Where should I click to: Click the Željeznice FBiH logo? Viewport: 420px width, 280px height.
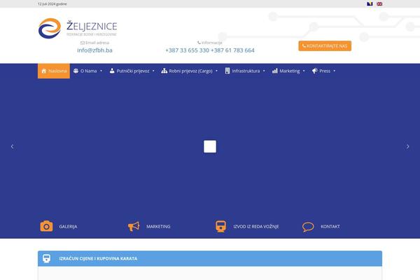tap(78, 28)
